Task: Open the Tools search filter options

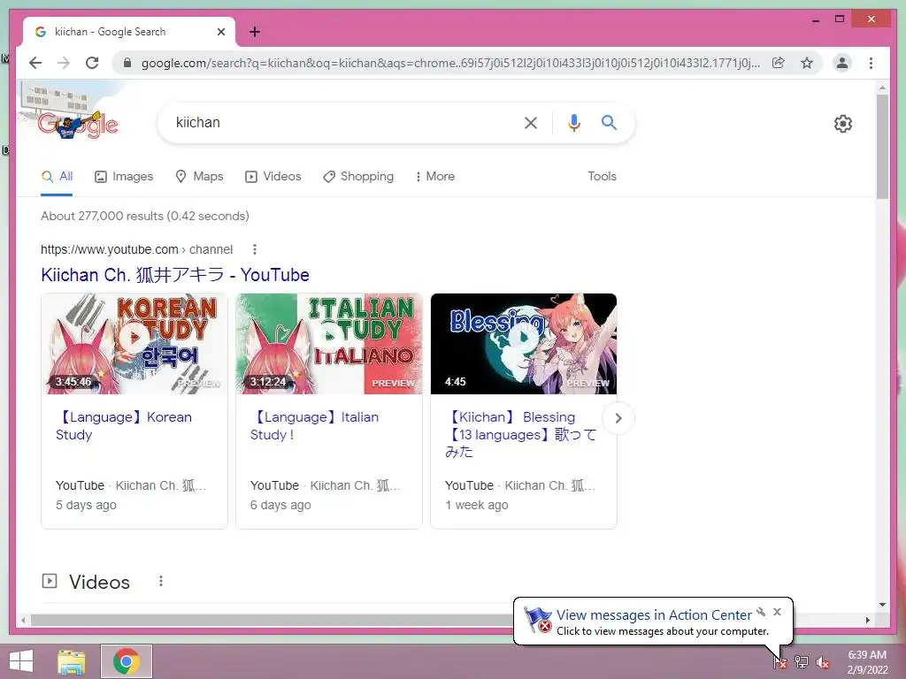Action: click(x=602, y=177)
